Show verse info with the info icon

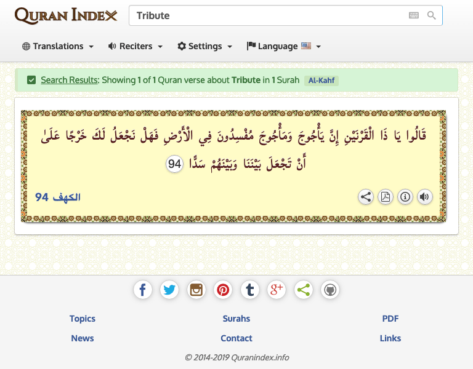pyautogui.click(x=405, y=197)
